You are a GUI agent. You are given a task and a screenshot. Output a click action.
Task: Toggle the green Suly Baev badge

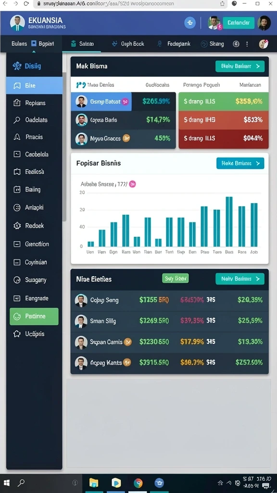click(x=175, y=278)
